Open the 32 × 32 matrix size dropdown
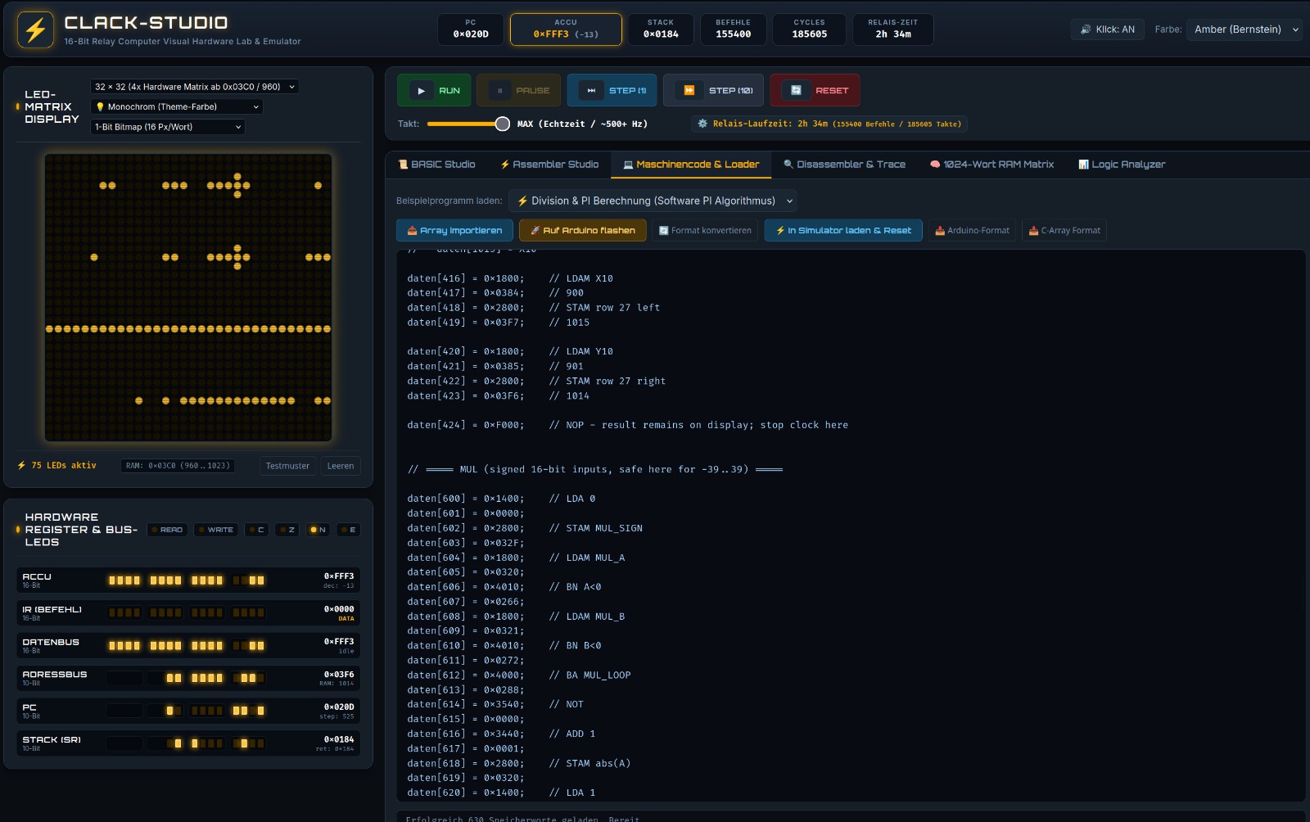Image resolution: width=1310 pixels, height=822 pixels. [x=194, y=87]
